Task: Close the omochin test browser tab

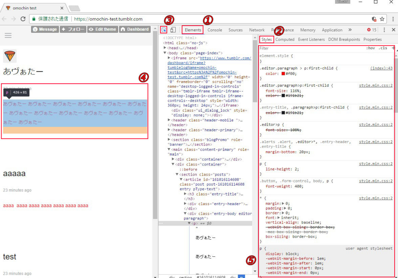Action: [x=62, y=8]
